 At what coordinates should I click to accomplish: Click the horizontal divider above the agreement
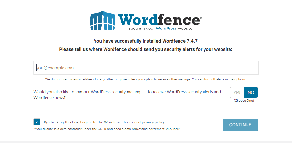click(x=146, y=111)
